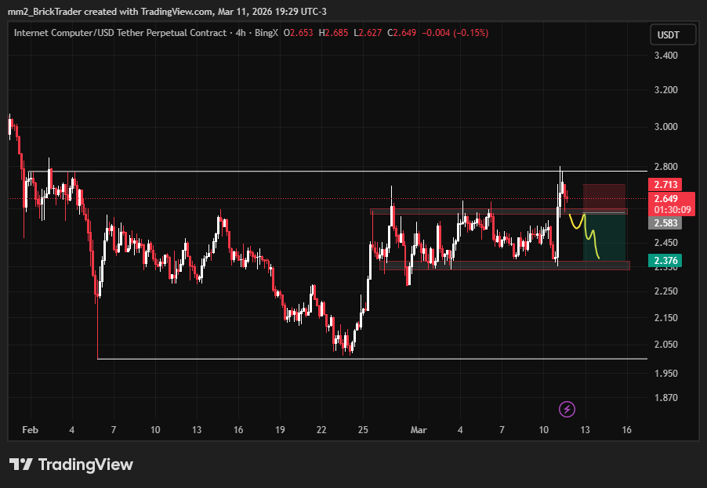Click the 4h timeframe label in header
Viewport: 707px width, 488px height.
coord(241,33)
